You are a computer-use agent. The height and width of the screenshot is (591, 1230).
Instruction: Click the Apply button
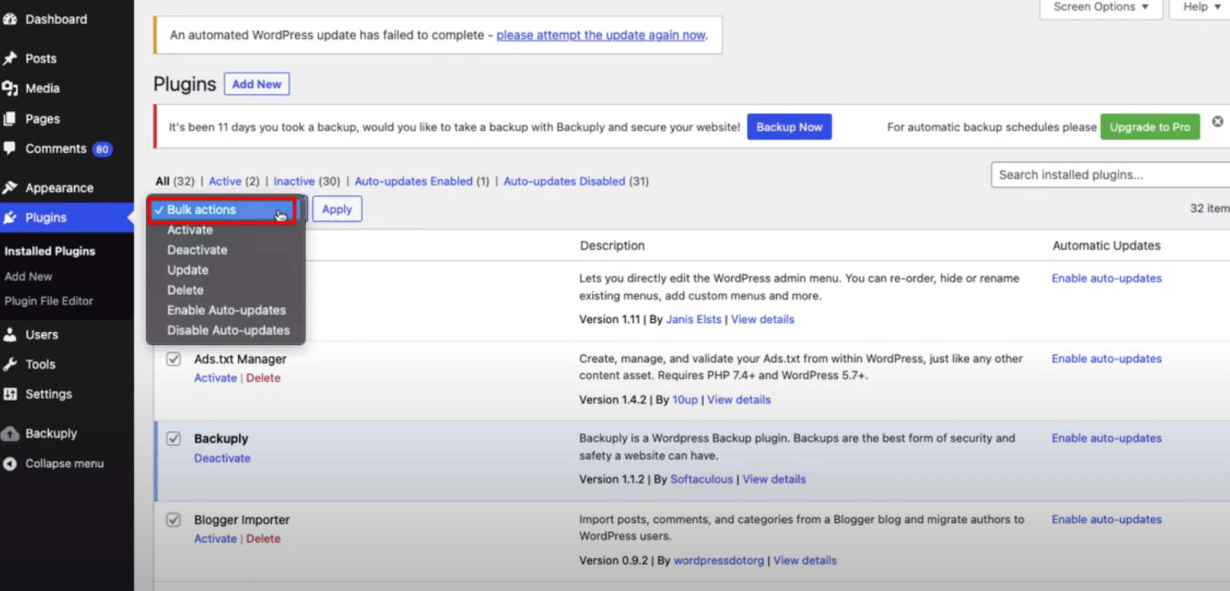pos(337,209)
